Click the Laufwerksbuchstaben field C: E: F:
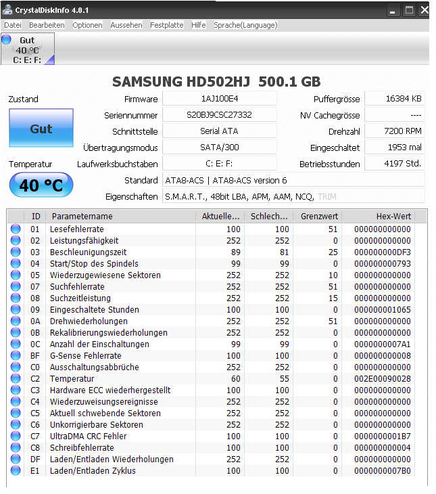The image size is (436, 494). [220, 164]
